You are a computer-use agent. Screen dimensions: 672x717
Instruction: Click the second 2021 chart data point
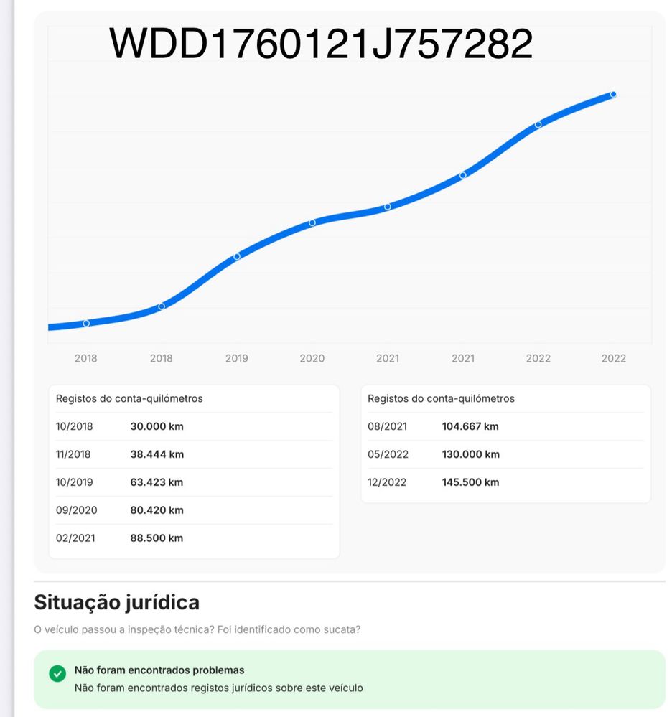pyautogui.click(x=463, y=174)
